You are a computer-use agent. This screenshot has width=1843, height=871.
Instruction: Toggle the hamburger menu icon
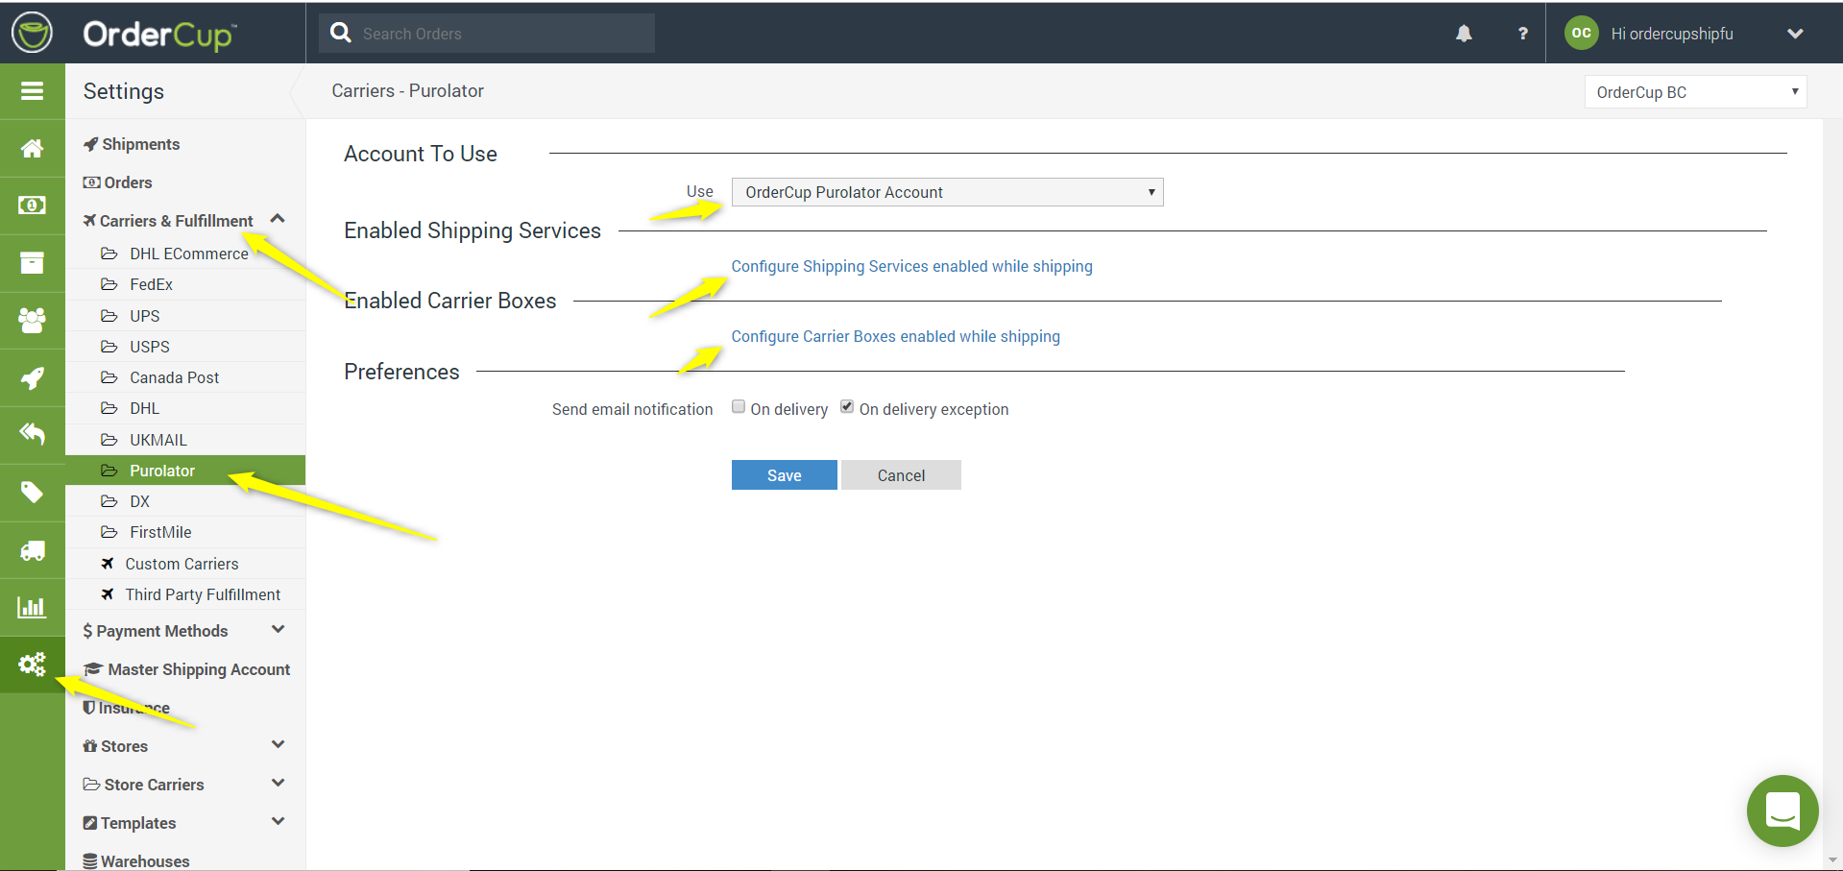click(x=32, y=91)
